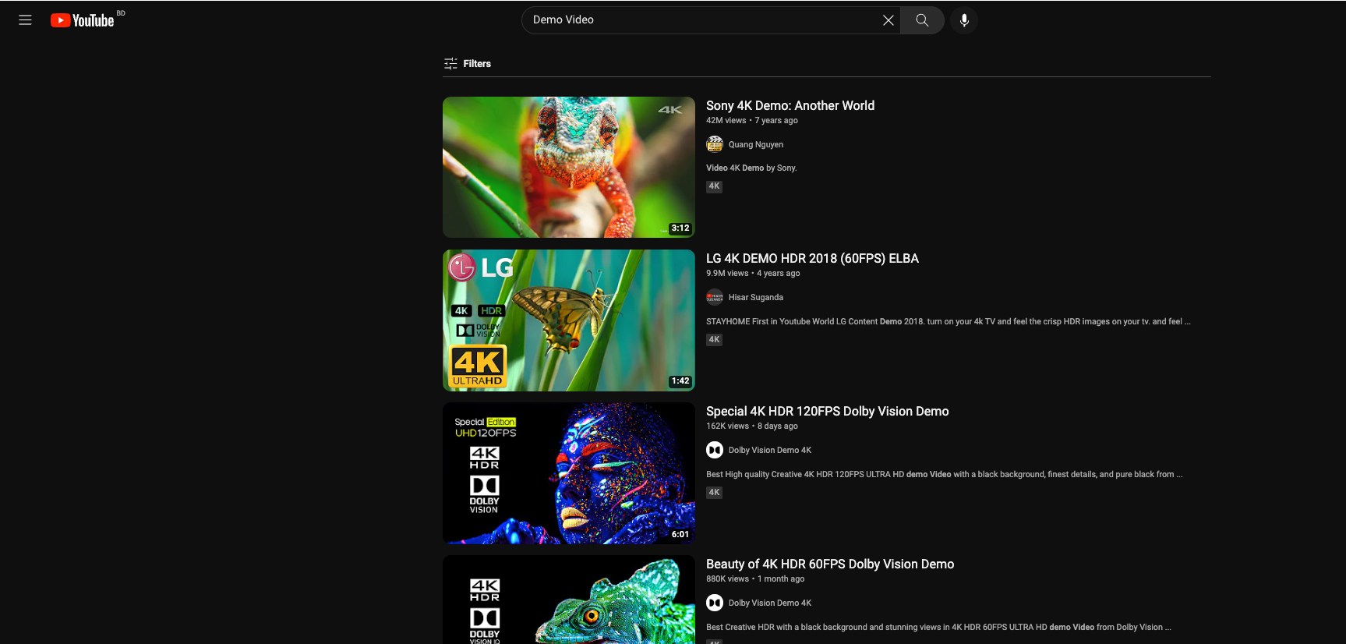The height and width of the screenshot is (644, 1346).
Task: Click 'Best Creative HDR' description text
Action: click(938, 627)
